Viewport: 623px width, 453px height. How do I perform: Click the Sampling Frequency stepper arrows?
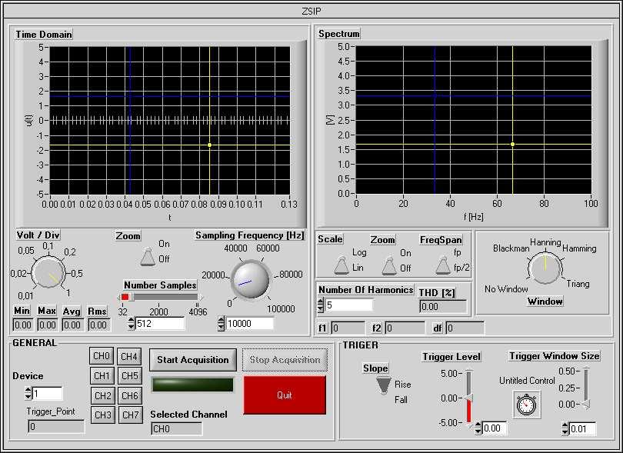(222, 324)
